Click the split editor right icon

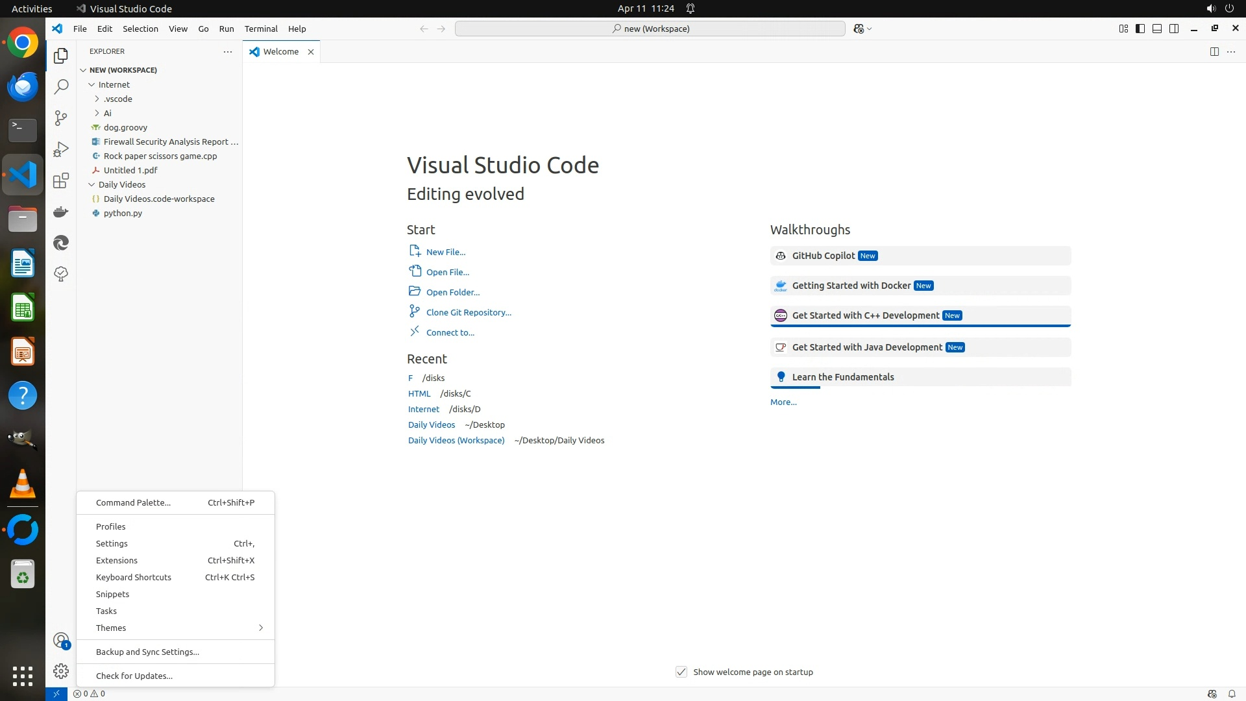(x=1214, y=51)
